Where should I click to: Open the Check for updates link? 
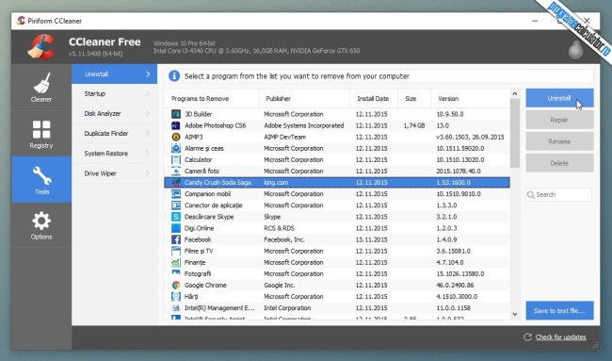pyautogui.click(x=560, y=337)
